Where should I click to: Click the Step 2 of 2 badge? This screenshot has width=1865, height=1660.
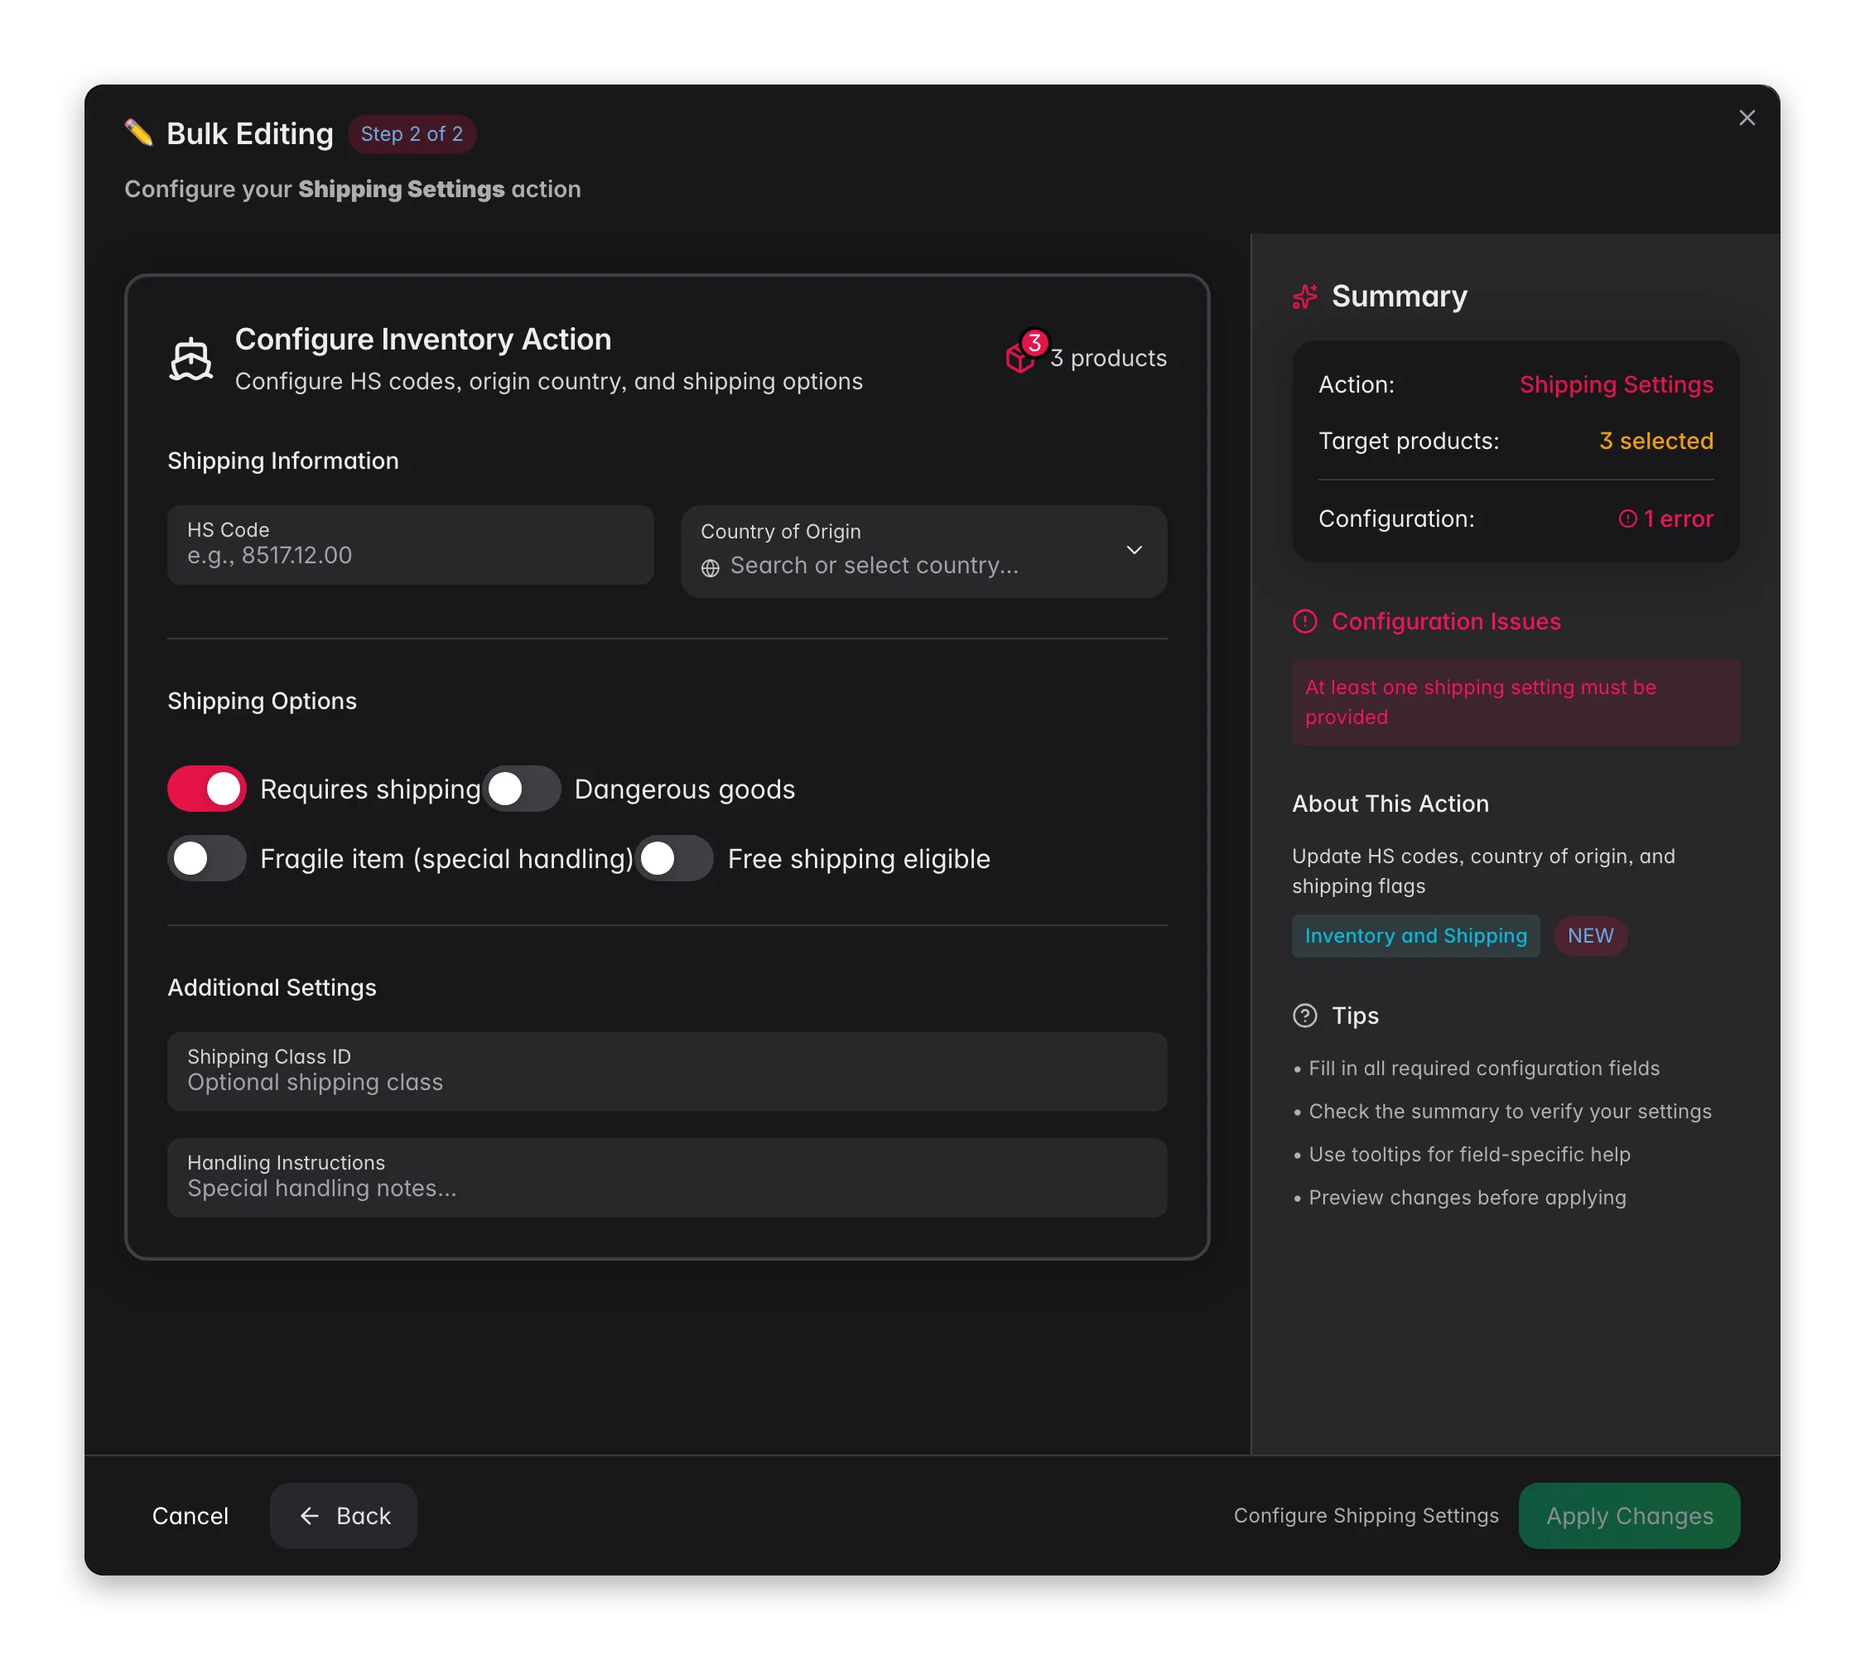[412, 134]
